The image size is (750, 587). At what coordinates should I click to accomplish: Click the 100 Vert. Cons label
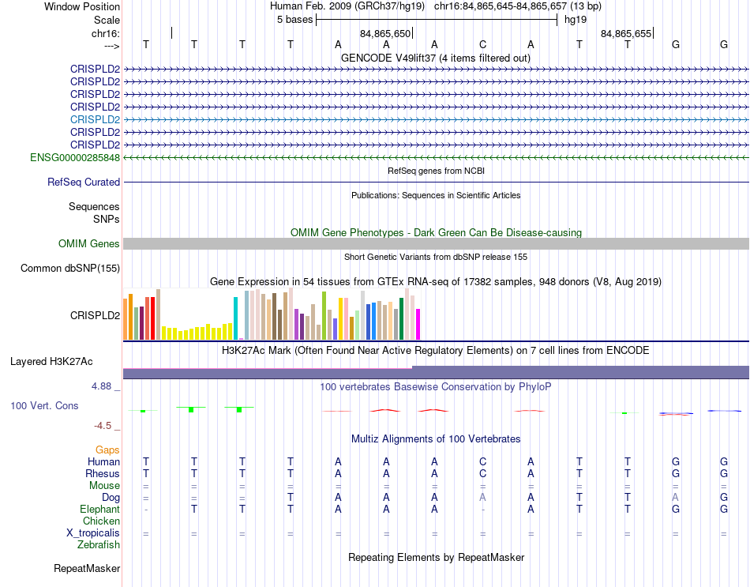(x=44, y=405)
